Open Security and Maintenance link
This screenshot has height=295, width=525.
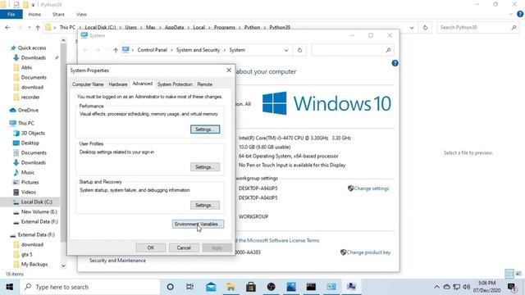tap(117, 261)
